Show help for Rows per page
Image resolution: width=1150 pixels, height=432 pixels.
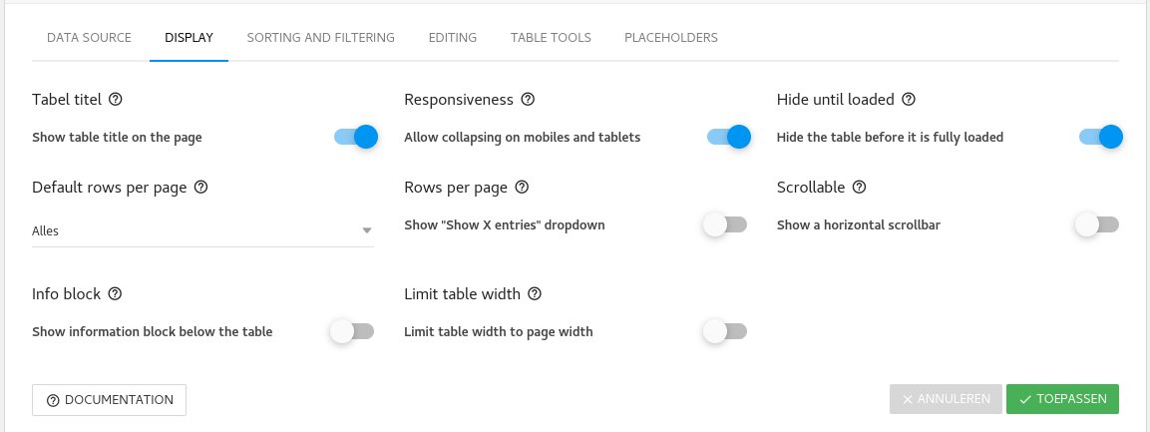[x=522, y=187]
